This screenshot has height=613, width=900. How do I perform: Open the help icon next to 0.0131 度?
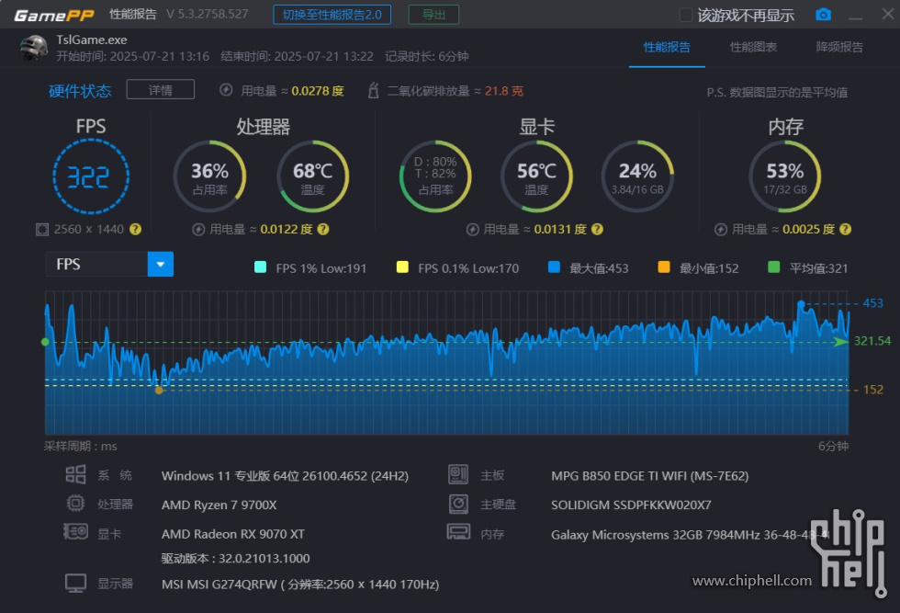[597, 229]
